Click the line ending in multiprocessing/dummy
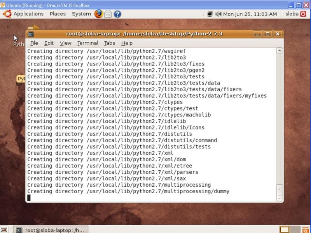311x233 pixels. [x=128, y=191]
